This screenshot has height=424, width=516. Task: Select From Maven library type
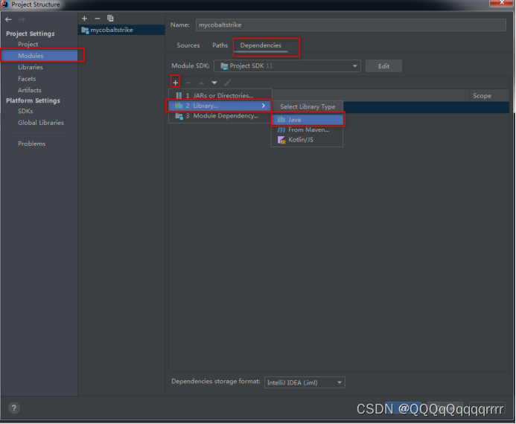coord(308,130)
